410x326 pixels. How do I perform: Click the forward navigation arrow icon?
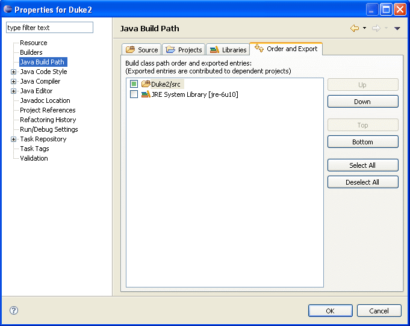point(376,28)
